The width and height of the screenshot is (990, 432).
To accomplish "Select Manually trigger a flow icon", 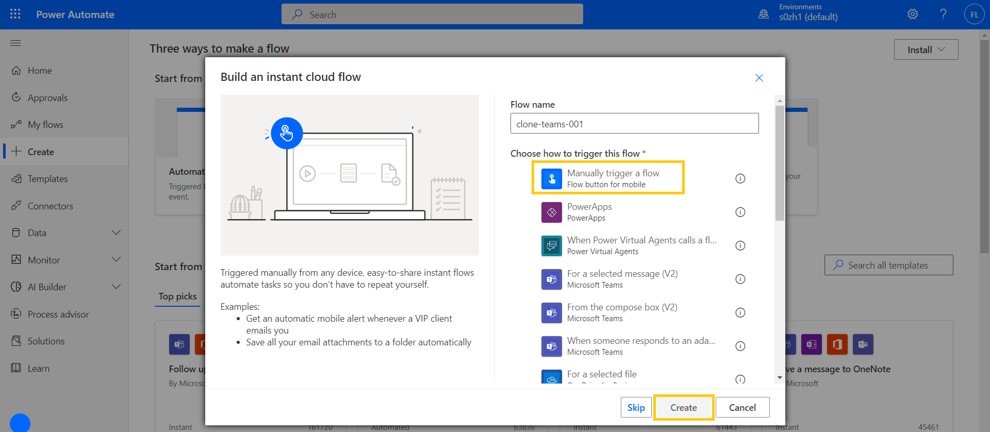I will (551, 179).
